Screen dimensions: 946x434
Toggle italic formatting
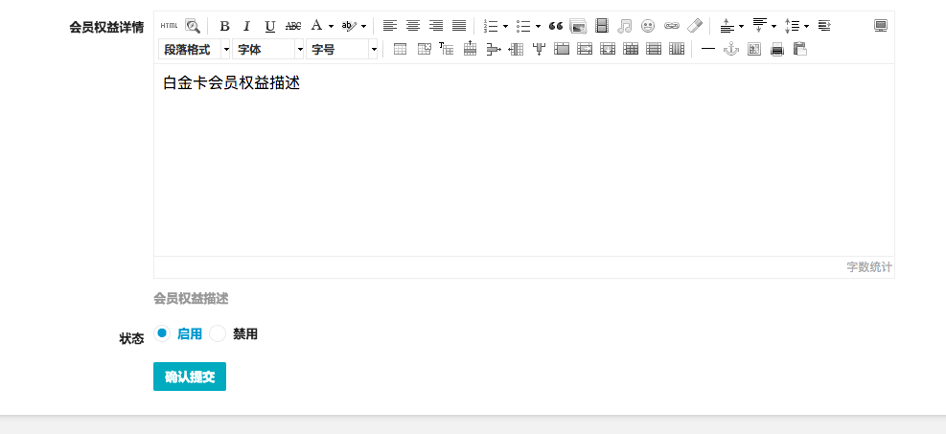click(246, 26)
